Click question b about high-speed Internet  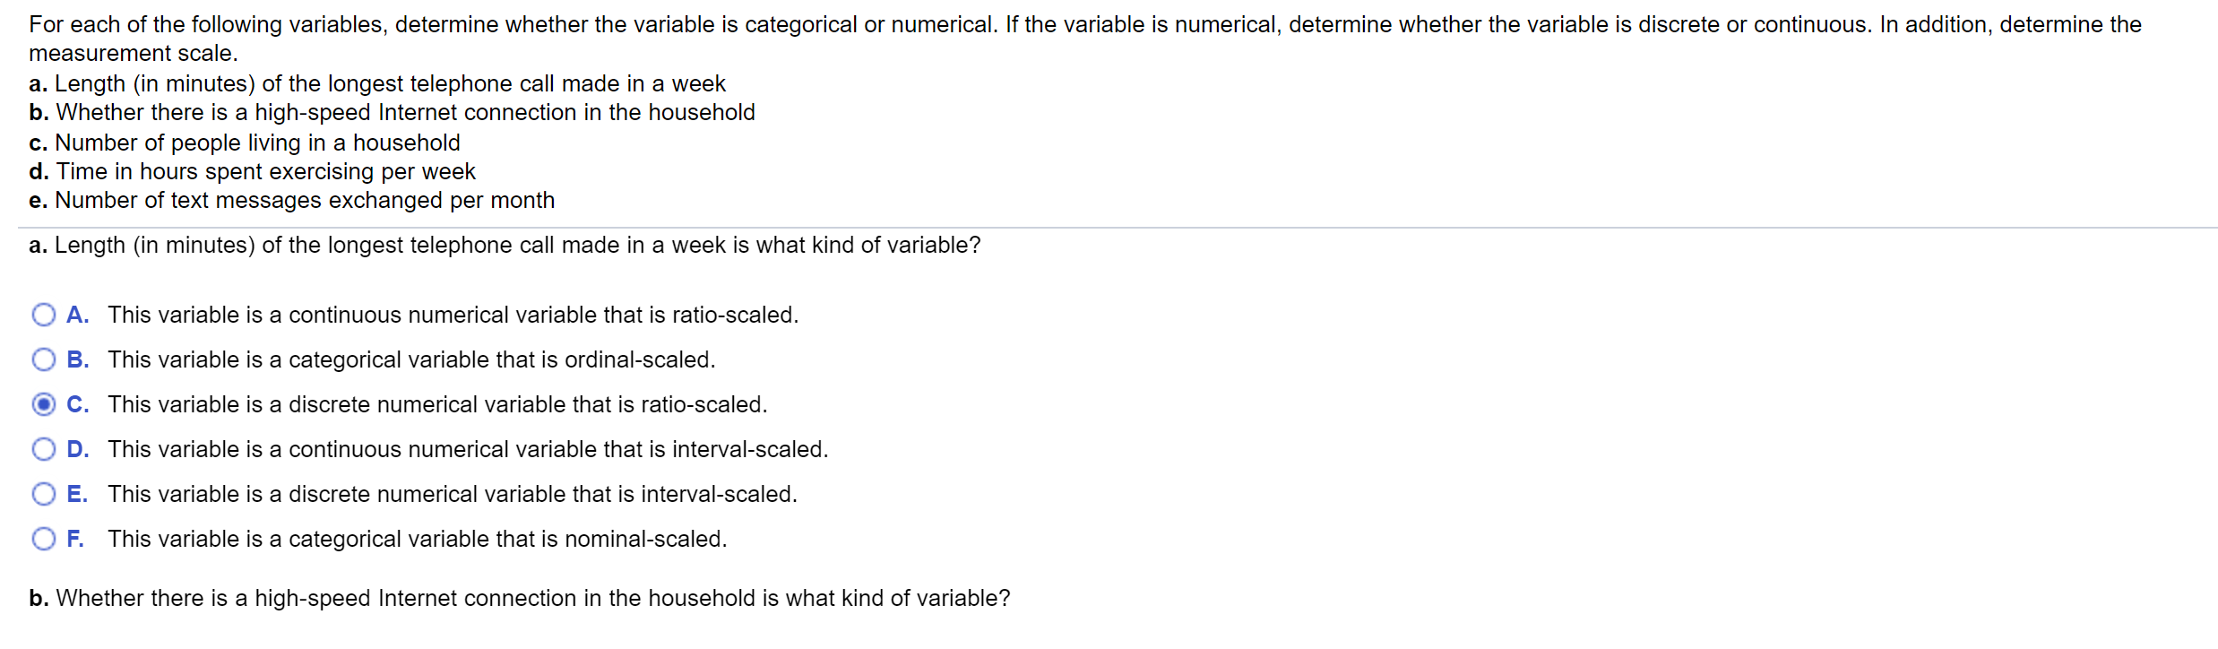pos(519,598)
